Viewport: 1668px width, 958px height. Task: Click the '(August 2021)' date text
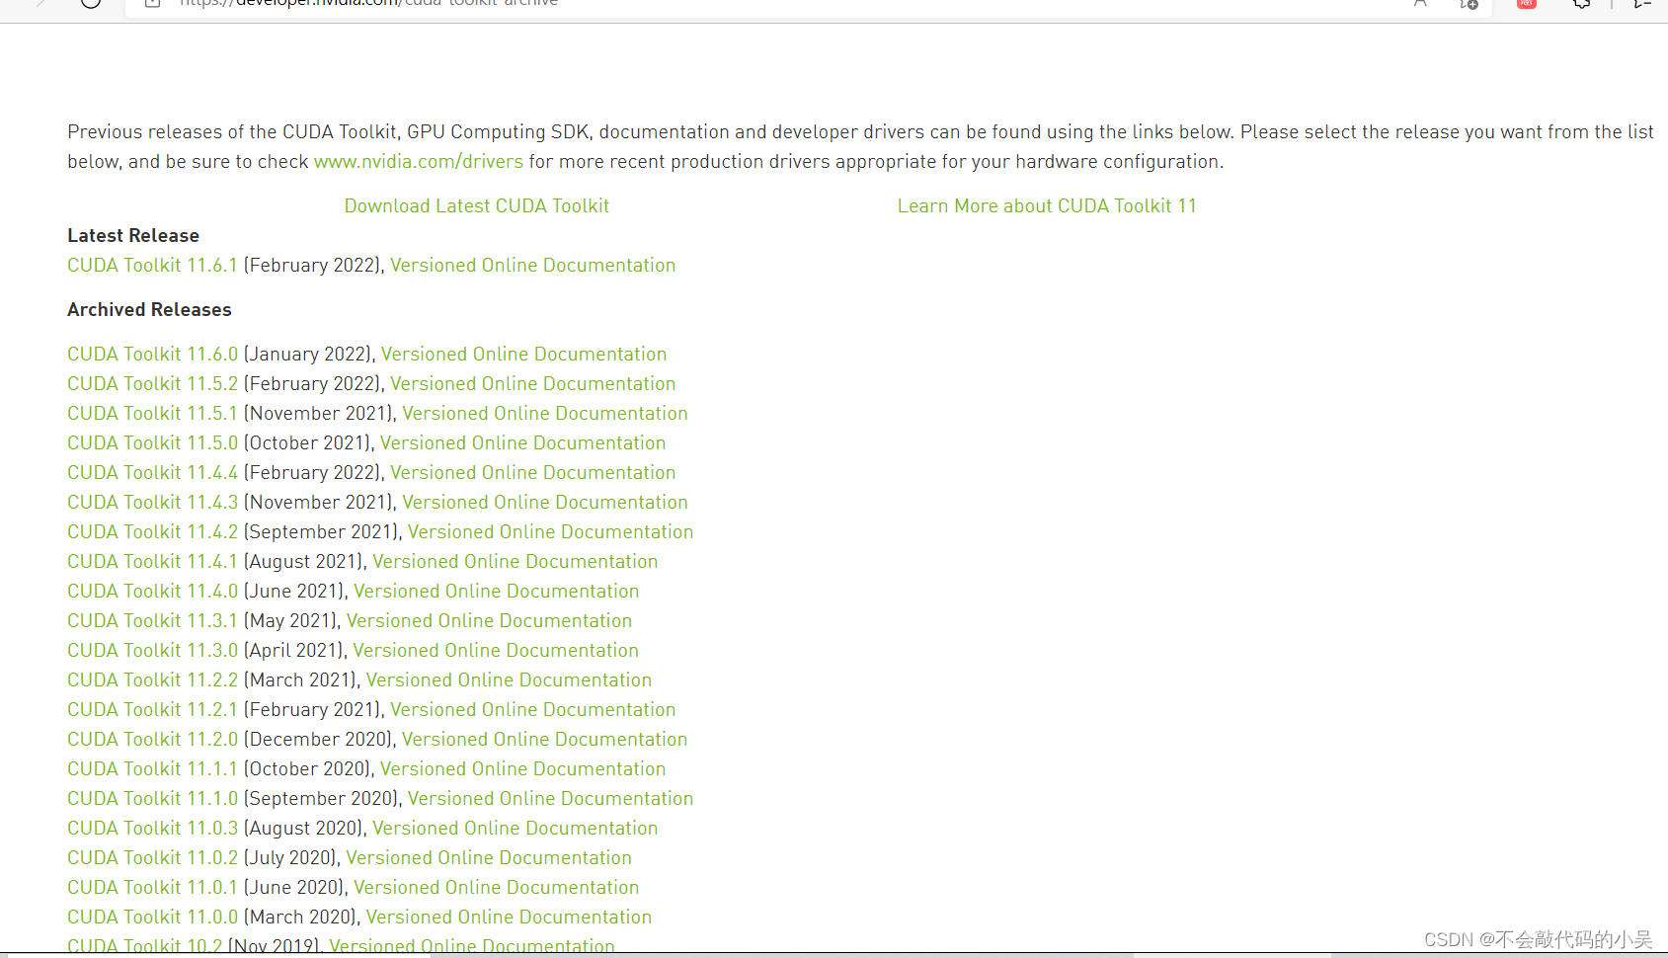[303, 562]
